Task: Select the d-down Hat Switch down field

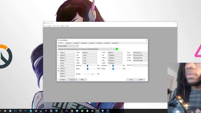Action: coord(140,55)
